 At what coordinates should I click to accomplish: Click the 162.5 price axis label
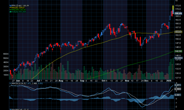click(x=178, y=20)
